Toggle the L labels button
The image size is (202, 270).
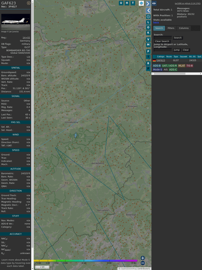click(x=148, y=22)
